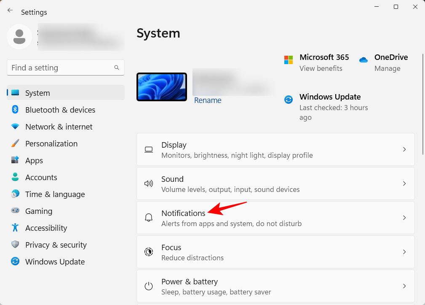Expand the Display settings row chevron
Viewport: 425px width, 305px height.
click(x=404, y=149)
